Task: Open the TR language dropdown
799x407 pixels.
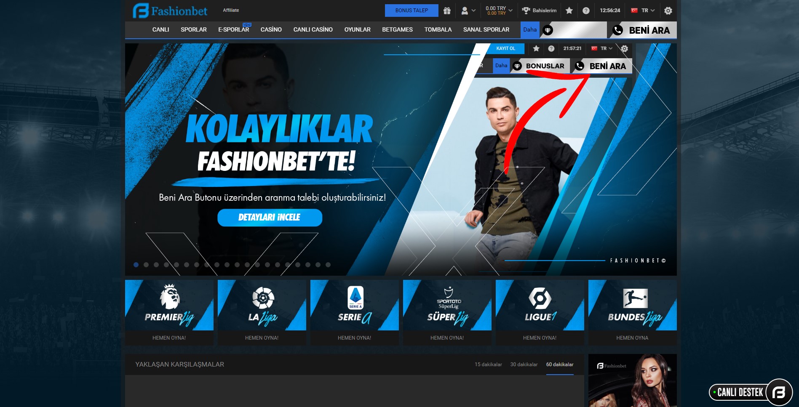Action: tap(643, 11)
